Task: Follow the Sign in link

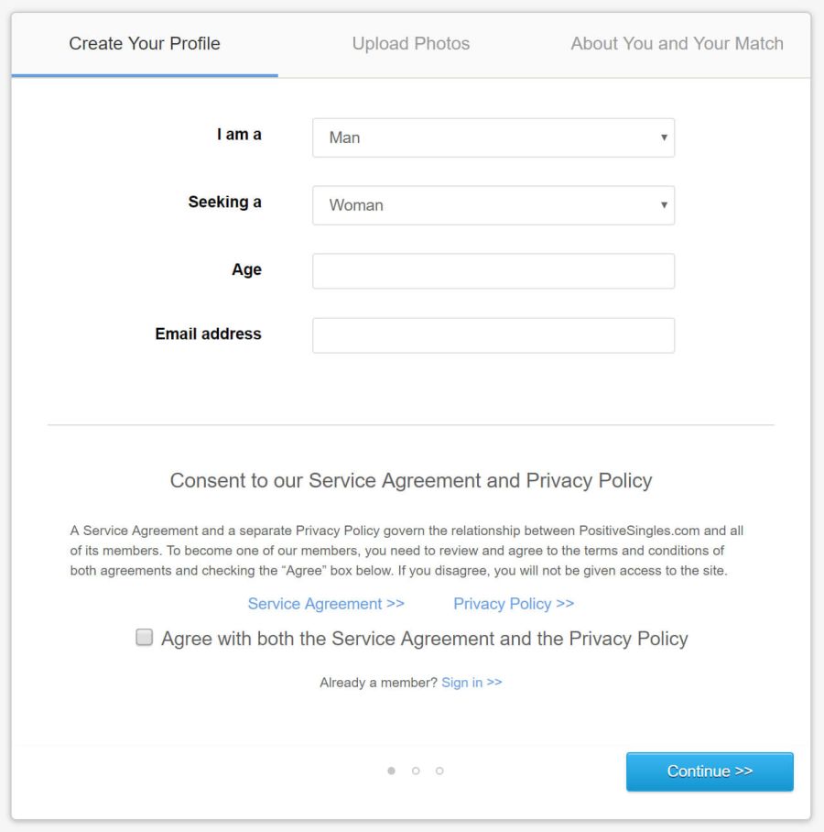Action: 472,683
